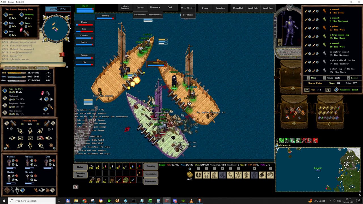Screen dimensions: 363x204
Task: Expand diamond under bottom-left backpack
Action: [x=294, y=124]
